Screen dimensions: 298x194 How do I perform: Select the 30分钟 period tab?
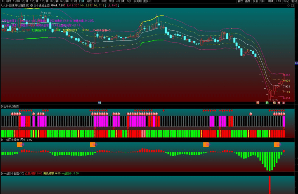click(x=54, y=1)
